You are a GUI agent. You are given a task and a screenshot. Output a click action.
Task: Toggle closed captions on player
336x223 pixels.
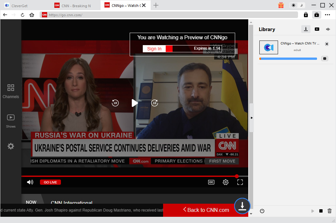(x=211, y=182)
